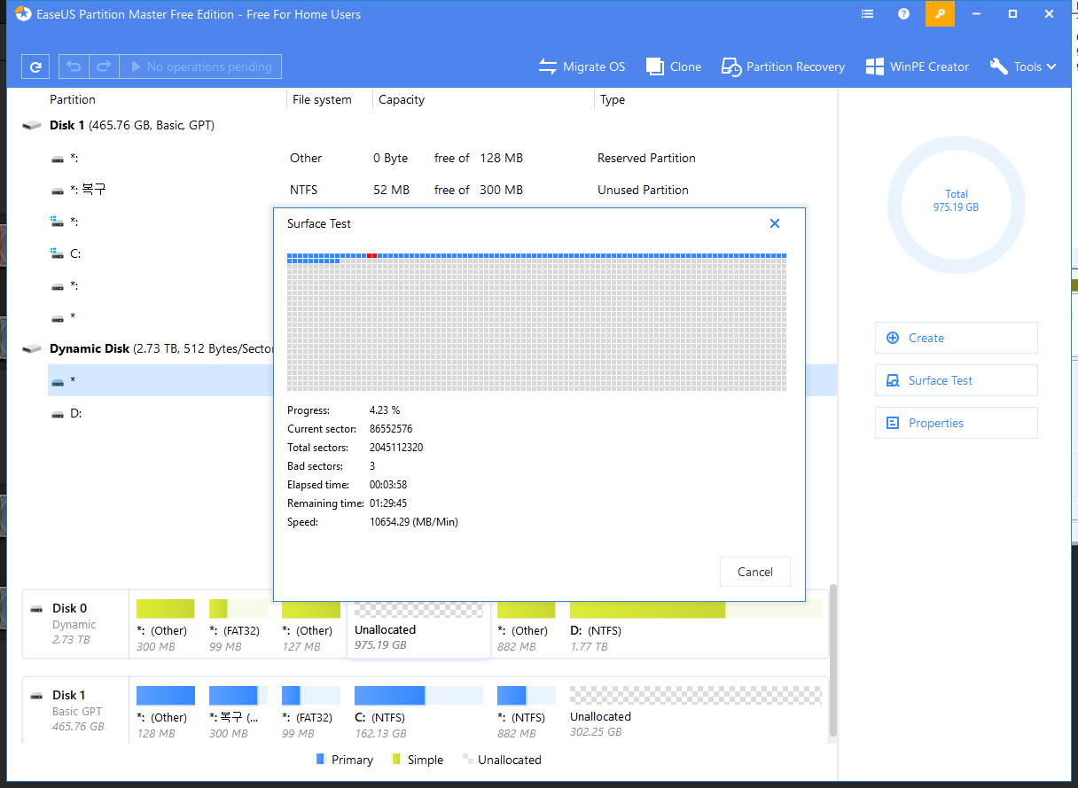The image size is (1078, 788).
Task: Click the refresh disk information icon
Action: tap(35, 66)
